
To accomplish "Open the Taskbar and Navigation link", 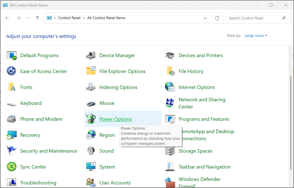I will 204,167.
